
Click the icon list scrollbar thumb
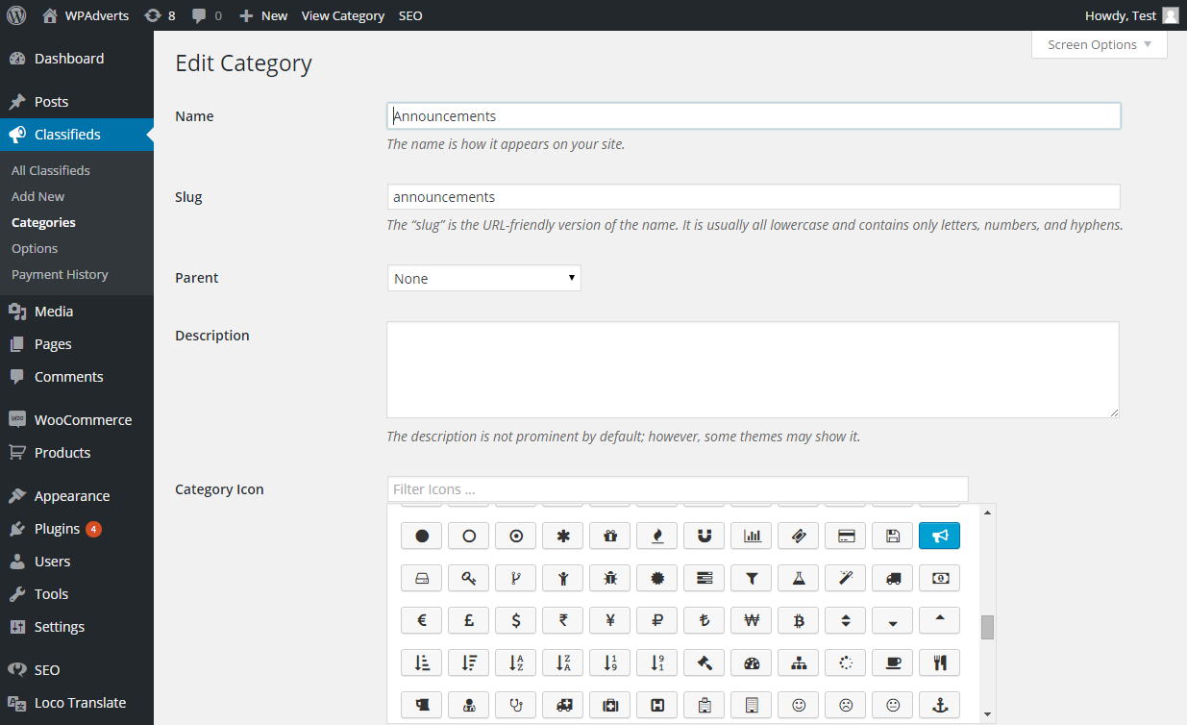(987, 627)
